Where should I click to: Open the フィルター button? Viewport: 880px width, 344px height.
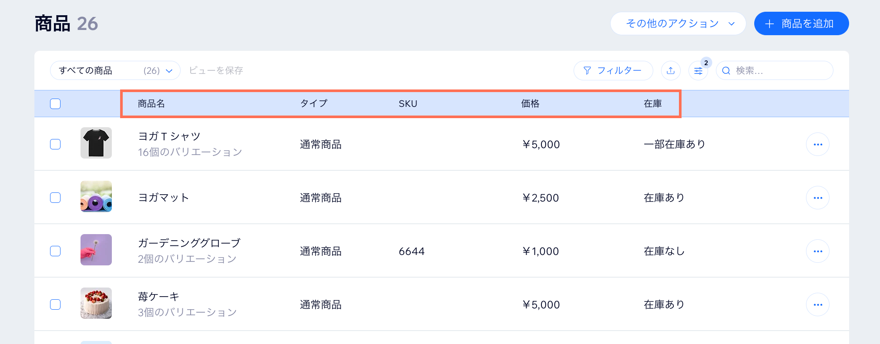[613, 70]
